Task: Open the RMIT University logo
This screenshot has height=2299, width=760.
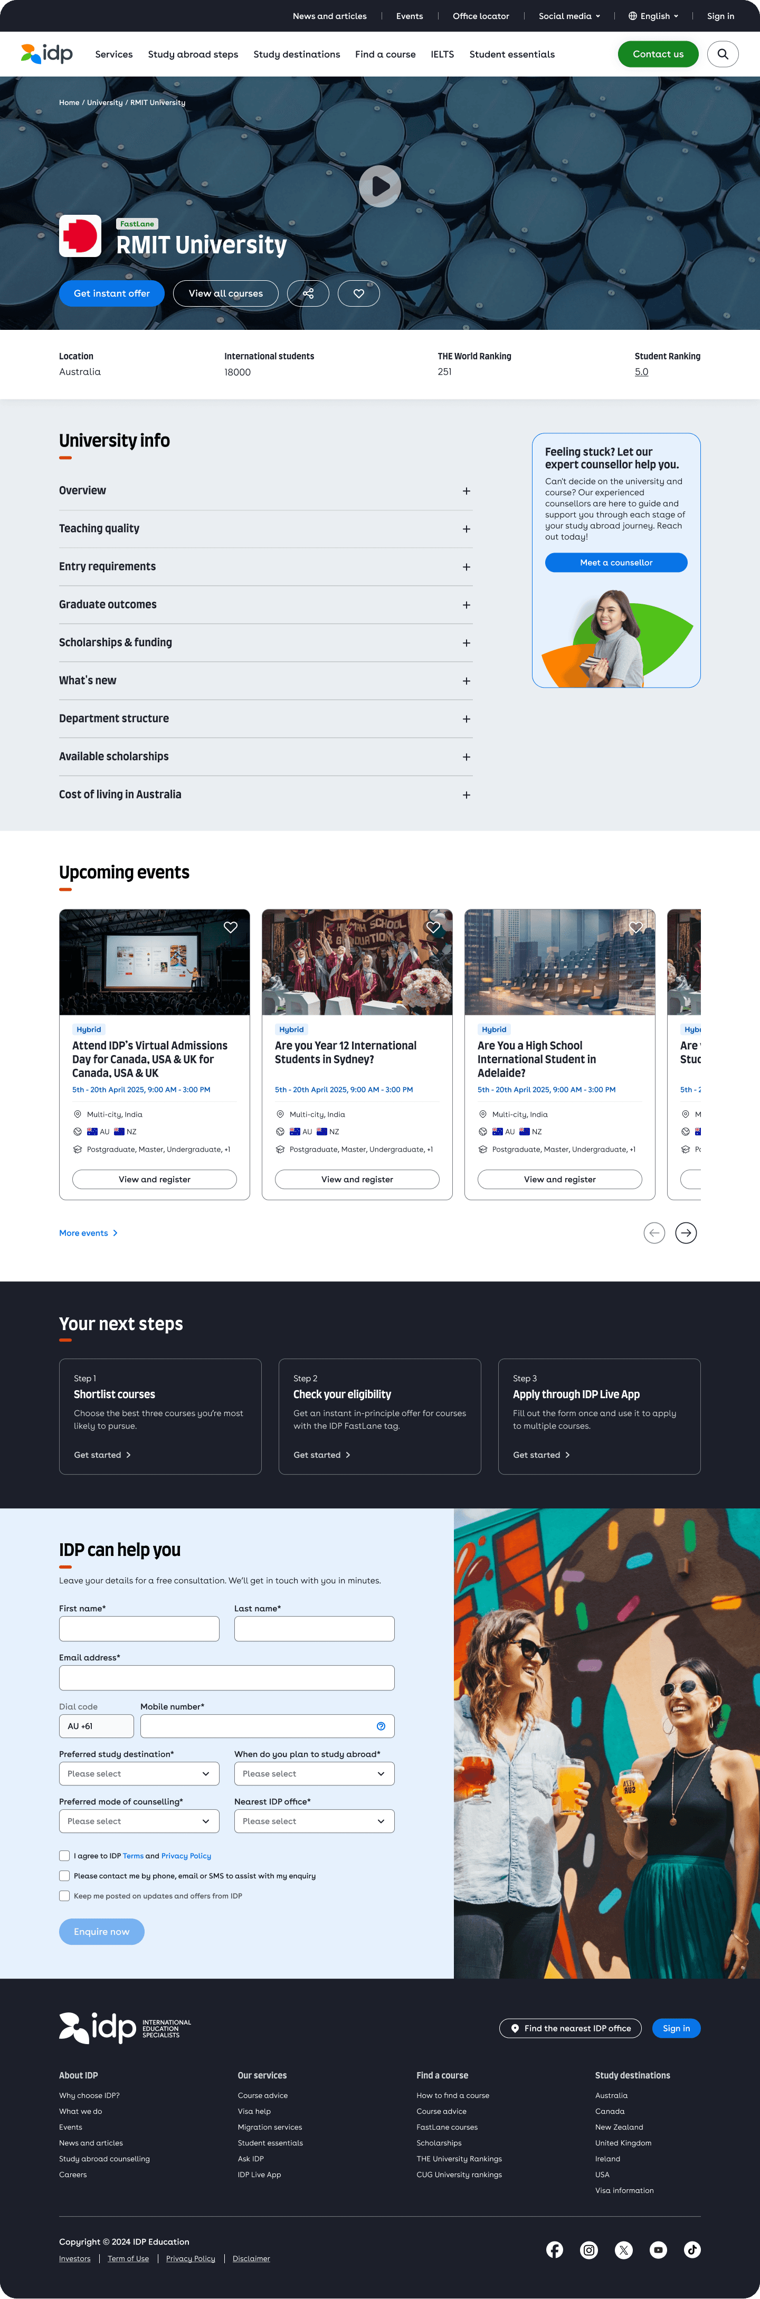Action: [80, 236]
